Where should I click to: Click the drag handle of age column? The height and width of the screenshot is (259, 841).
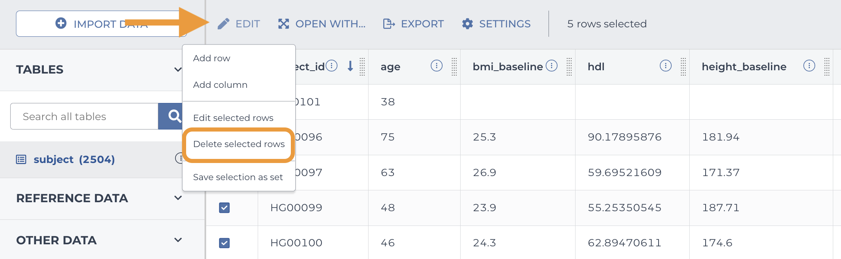(x=454, y=67)
